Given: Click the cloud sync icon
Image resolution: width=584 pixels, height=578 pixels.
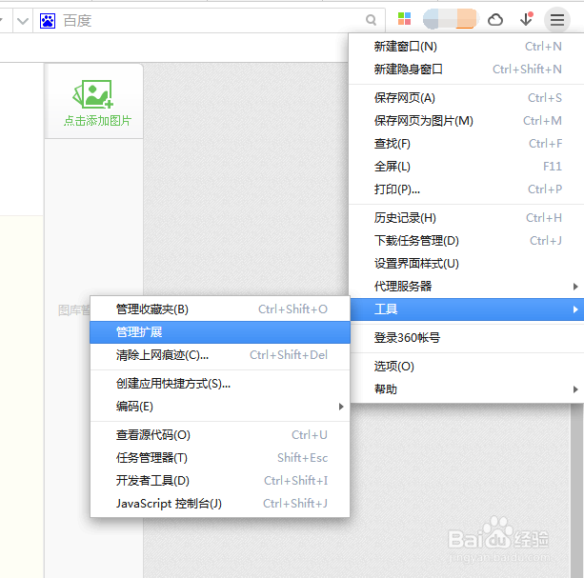Looking at the screenshot, I should click(x=495, y=19).
